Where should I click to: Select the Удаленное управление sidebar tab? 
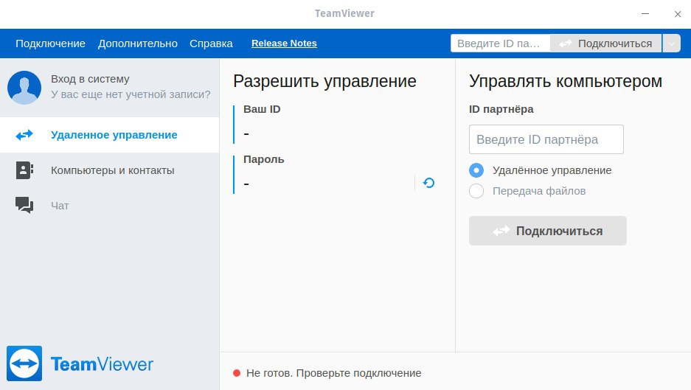click(x=109, y=135)
